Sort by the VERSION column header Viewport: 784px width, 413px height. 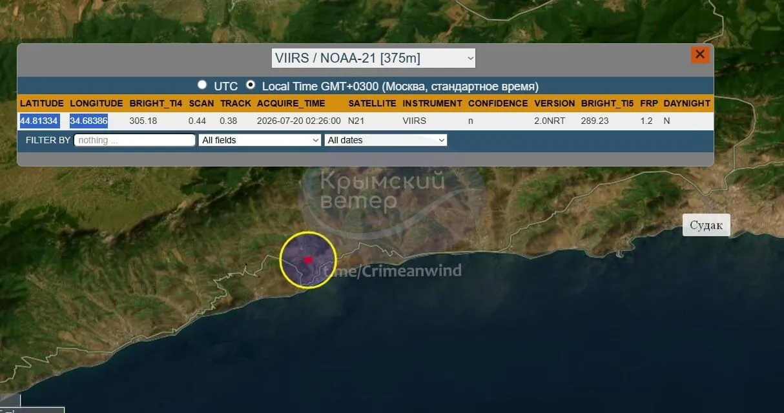554,103
